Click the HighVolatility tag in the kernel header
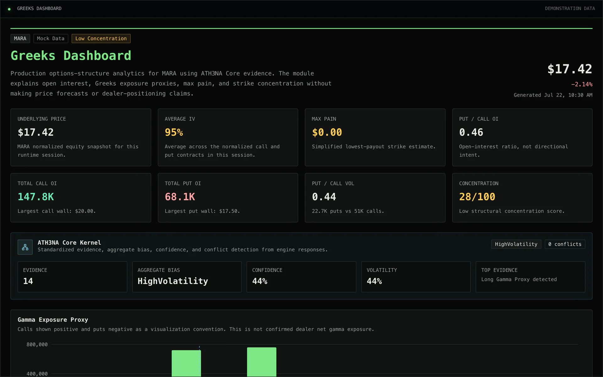Screen dimensions: 603x377 point(516,244)
